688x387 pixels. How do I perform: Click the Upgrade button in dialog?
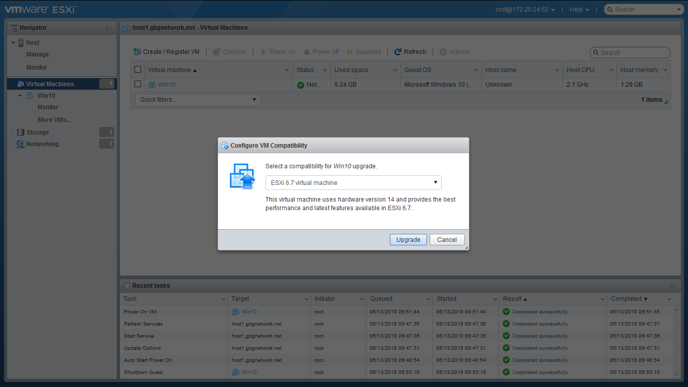coord(408,240)
